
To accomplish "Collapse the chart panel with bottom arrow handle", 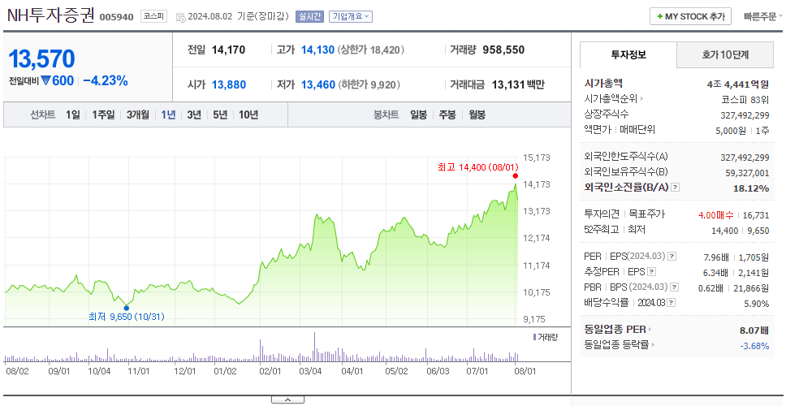I will [x=287, y=400].
